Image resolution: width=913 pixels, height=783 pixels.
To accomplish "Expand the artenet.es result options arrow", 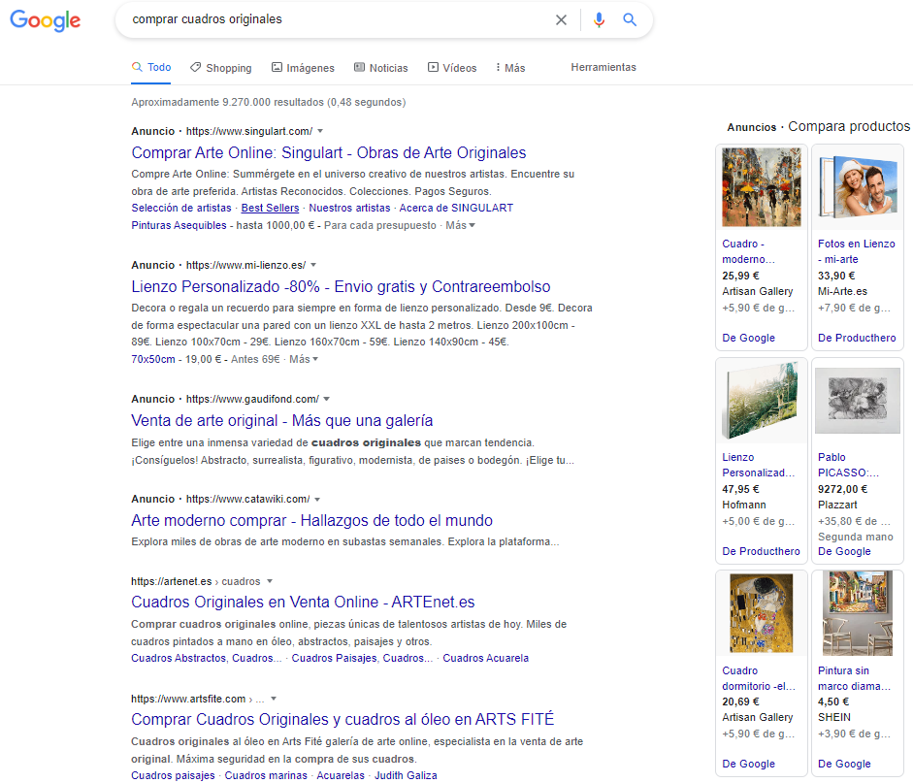I will coord(270,581).
